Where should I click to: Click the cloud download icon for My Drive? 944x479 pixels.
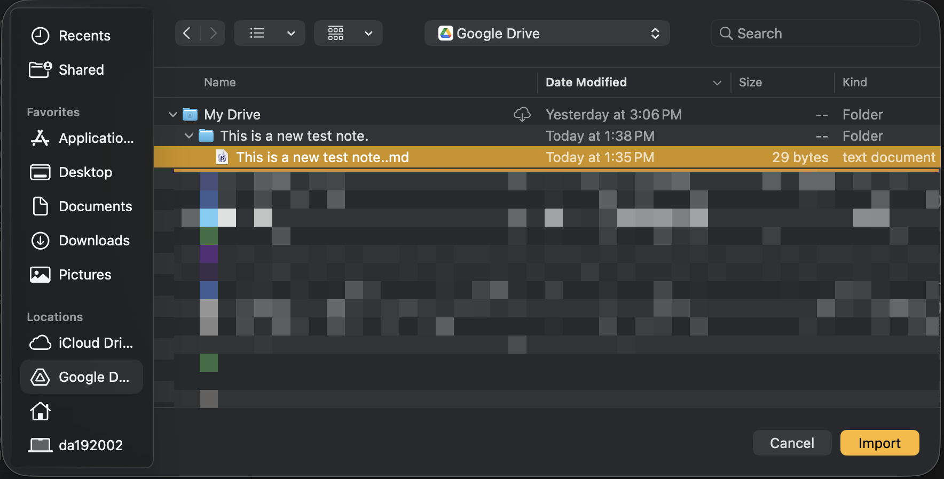coord(522,114)
